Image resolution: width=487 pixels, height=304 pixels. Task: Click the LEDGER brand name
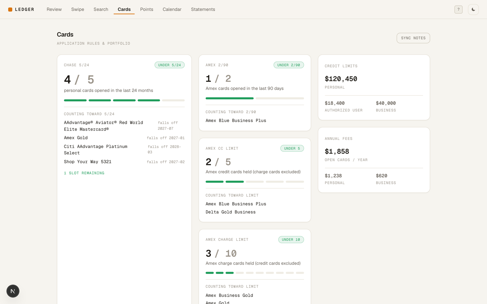point(24,9)
